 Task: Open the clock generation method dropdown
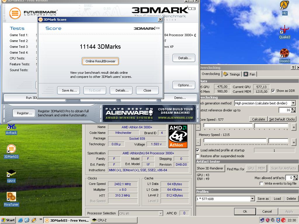pos(293,103)
